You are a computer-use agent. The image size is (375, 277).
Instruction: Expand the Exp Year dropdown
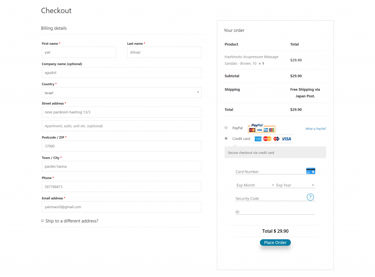[x=295, y=185]
